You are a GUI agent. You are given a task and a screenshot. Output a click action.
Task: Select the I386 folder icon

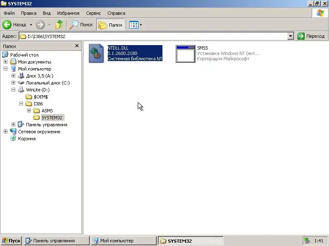tap(28, 104)
